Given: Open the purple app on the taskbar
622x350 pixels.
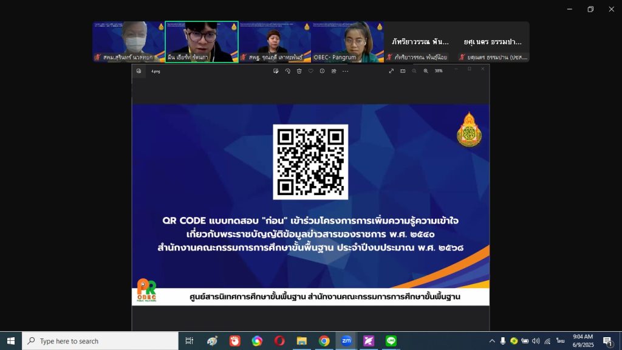Looking at the screenshot, I should tap(369, 341).
